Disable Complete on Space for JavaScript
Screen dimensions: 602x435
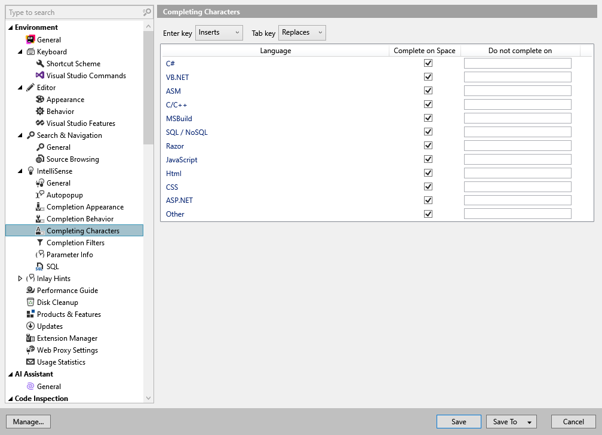click(428, 159)
